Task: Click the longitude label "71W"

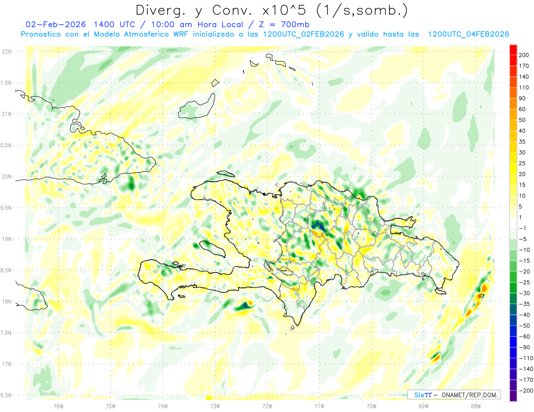Action: tap(319, 405)
